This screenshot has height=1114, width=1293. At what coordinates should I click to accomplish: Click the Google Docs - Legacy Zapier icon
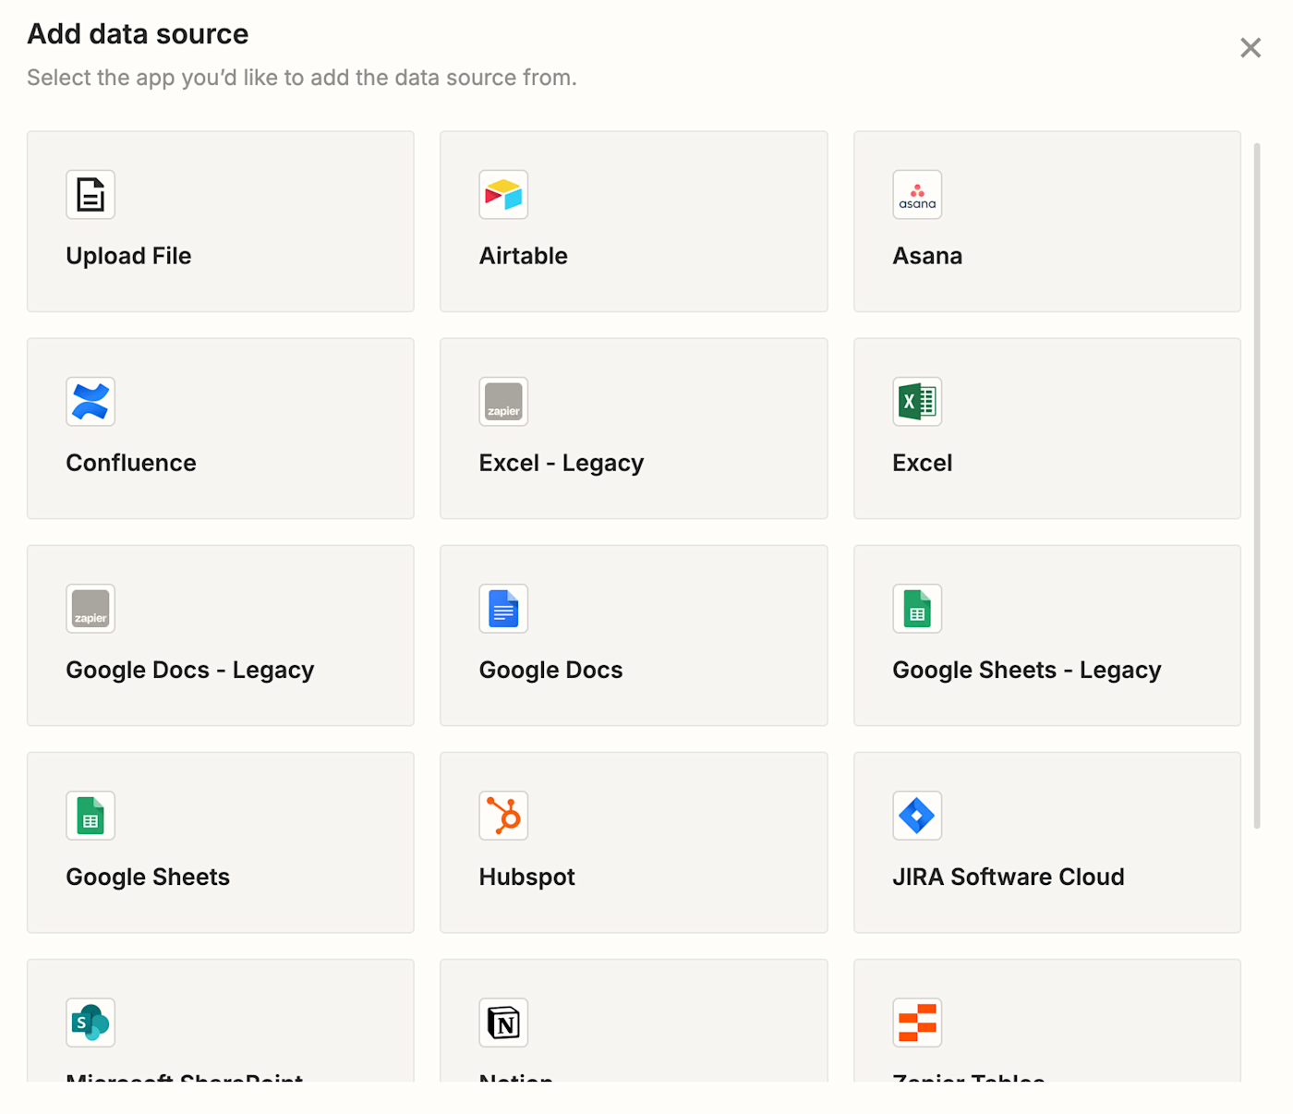[91, 608]
